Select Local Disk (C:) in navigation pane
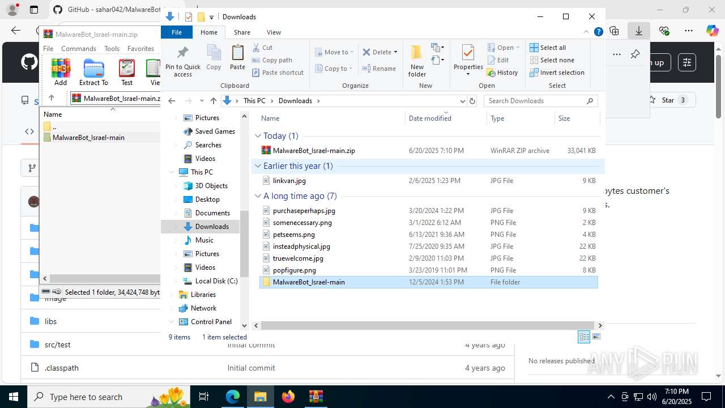Screen dimensions: 725x408 (216, 281)
